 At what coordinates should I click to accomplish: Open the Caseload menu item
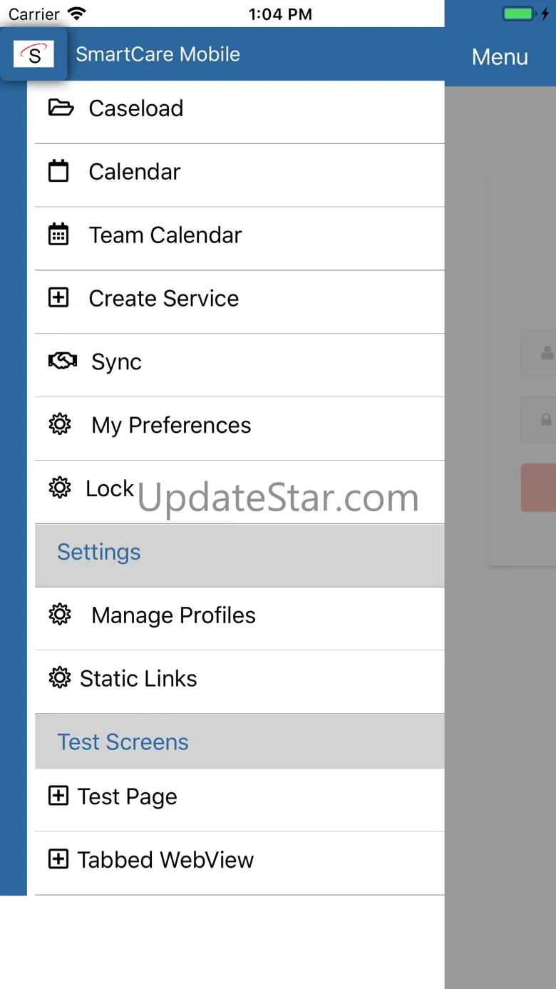point(136,108)
